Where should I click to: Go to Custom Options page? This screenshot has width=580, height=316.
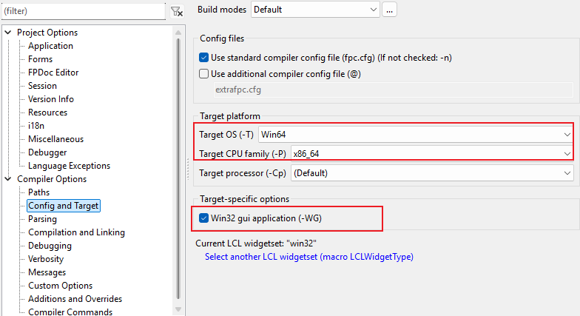(61, 286)
